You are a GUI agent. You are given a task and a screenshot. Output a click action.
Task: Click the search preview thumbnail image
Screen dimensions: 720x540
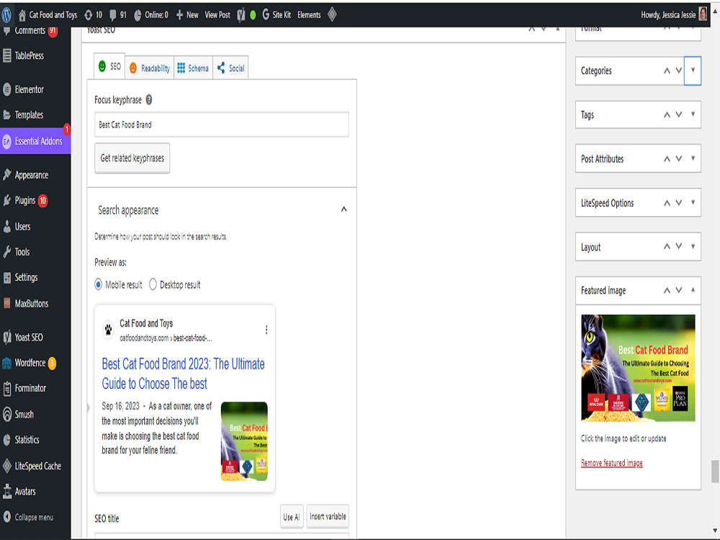[244, 441]
